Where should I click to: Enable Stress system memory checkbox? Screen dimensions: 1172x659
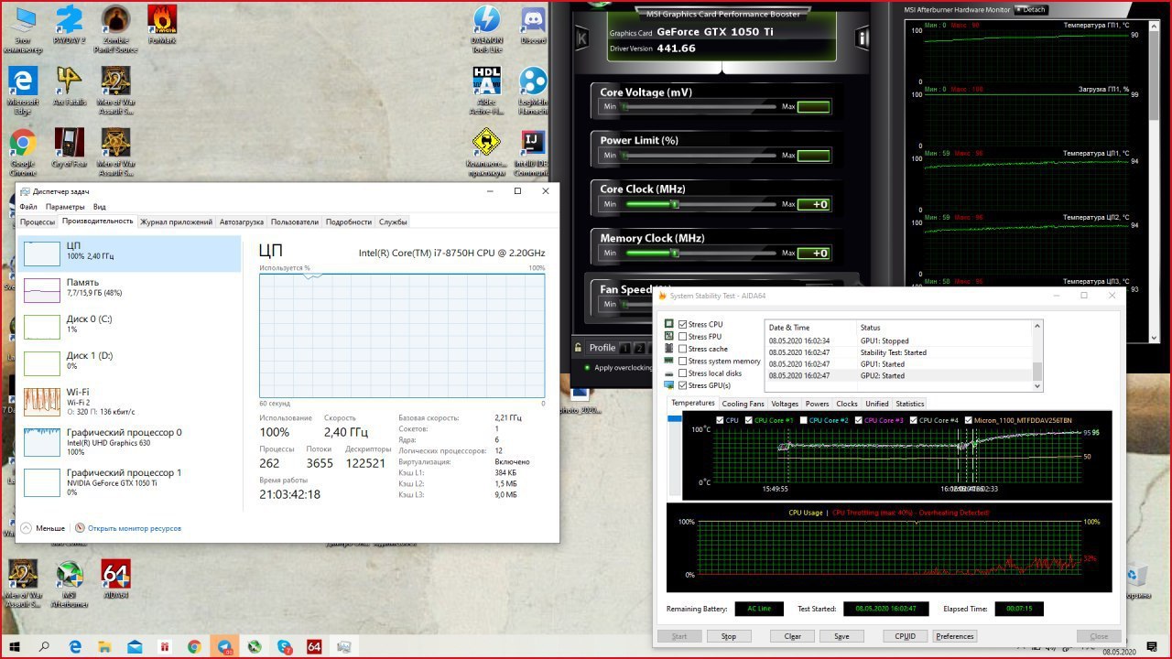pyautogui.click(x=682, y=361)
